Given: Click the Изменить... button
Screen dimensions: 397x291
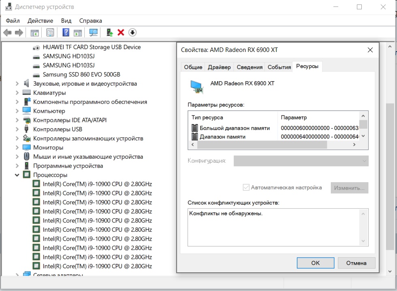Looking at the screenshot, I should [x=349, y=188].
